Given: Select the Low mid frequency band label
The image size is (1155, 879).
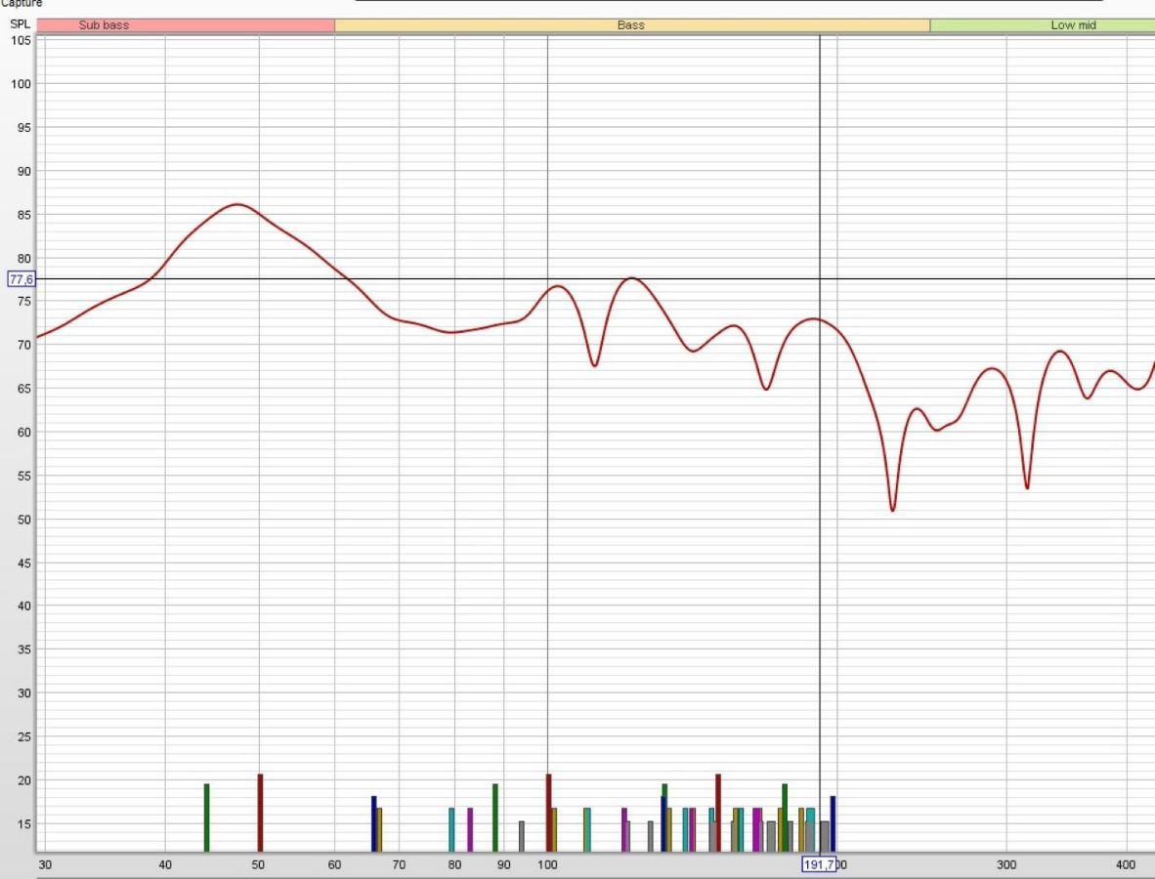Looking at the screenshot, I should click(x=1073, y=25).
